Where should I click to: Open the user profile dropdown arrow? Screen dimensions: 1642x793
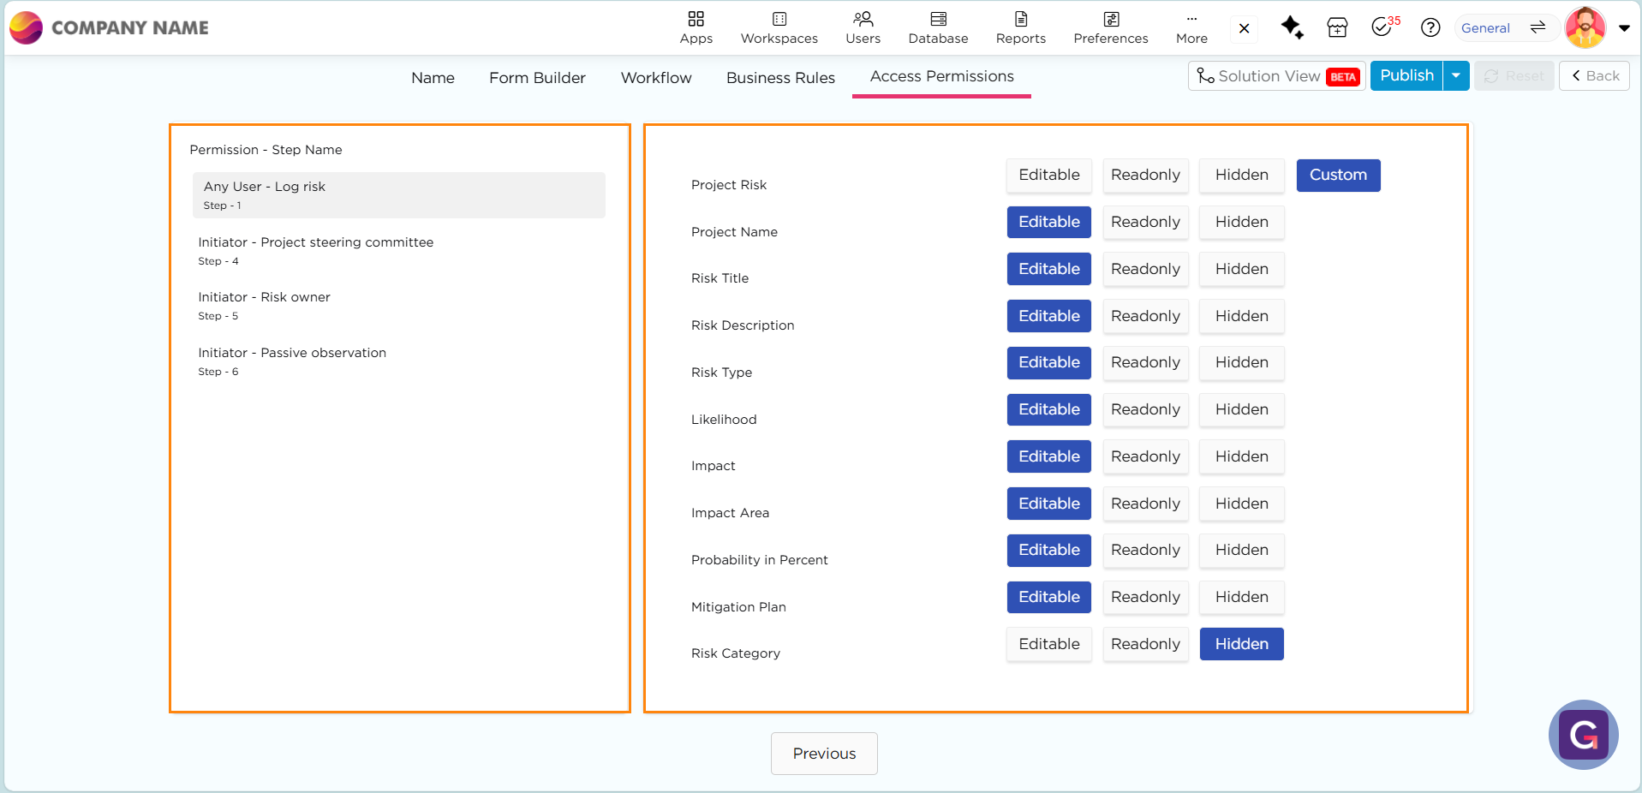1624,27
